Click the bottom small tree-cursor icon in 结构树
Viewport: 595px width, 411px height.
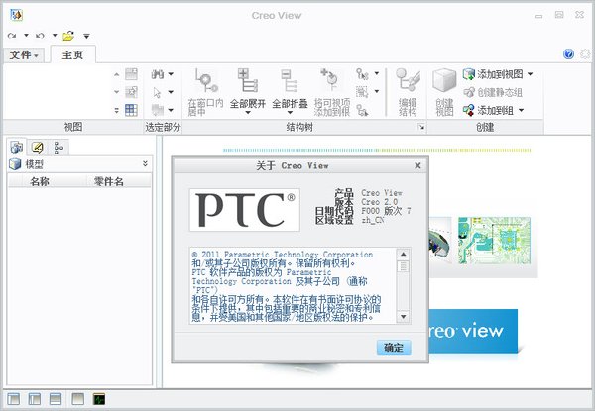[x=362, y=110]
